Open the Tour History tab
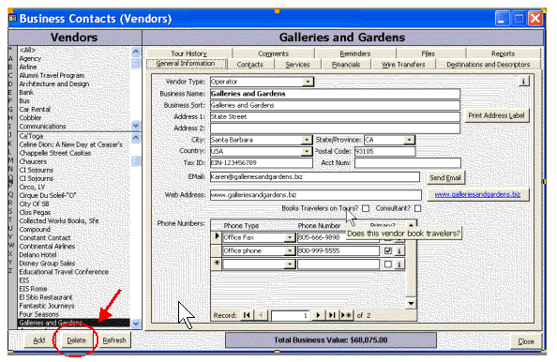557x362 pixels. point(189,53)
